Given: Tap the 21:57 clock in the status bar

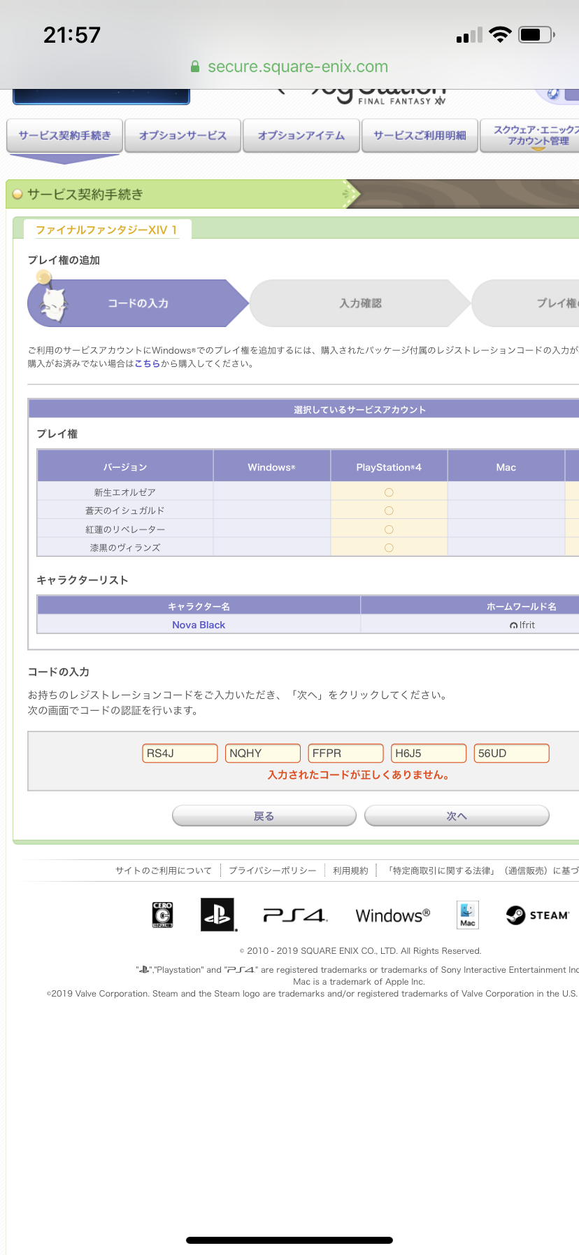Looking at the screenshot, I should [72, 35].
